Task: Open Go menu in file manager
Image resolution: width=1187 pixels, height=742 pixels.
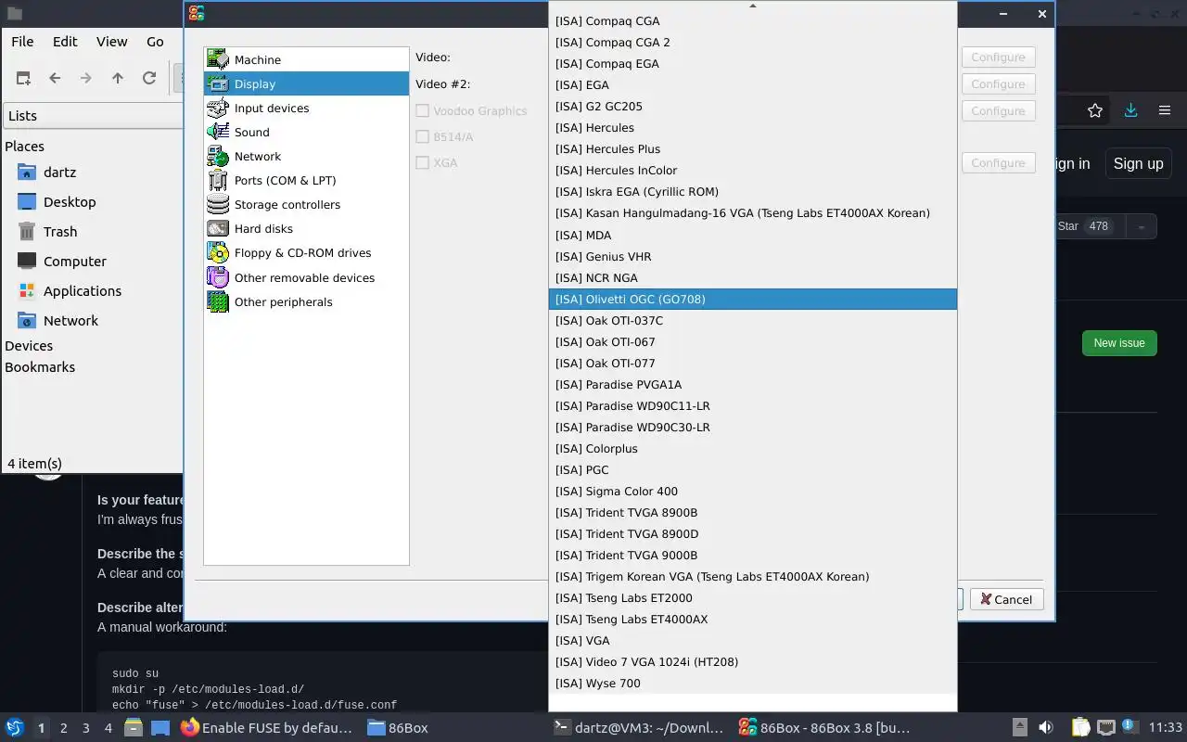Action: (x=155, y=41)
